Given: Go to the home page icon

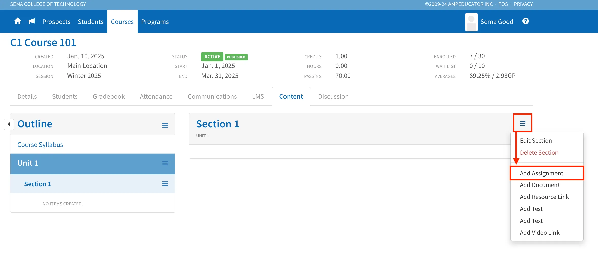Looking at the screenshot, I should (18, 21).
